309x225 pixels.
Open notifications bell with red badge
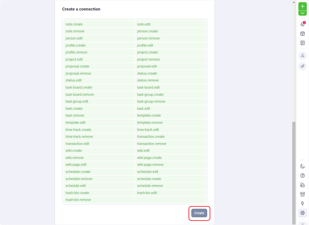point(302,24)
